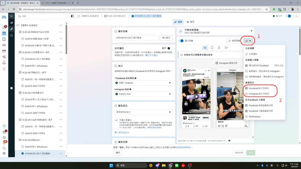Open the clock history icon in dark sidebar

tap(12, 35)
